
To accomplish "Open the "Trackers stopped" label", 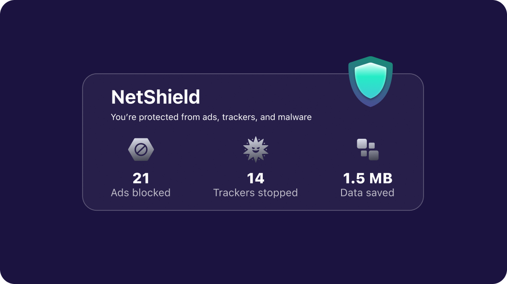I will coord(255,192).
